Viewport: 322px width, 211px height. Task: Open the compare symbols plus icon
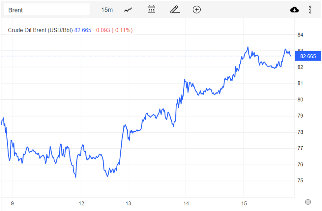[x=196, y=9]
